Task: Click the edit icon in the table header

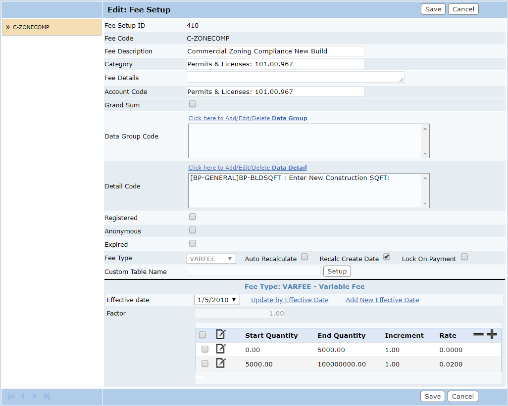Action: coord(220,335)
